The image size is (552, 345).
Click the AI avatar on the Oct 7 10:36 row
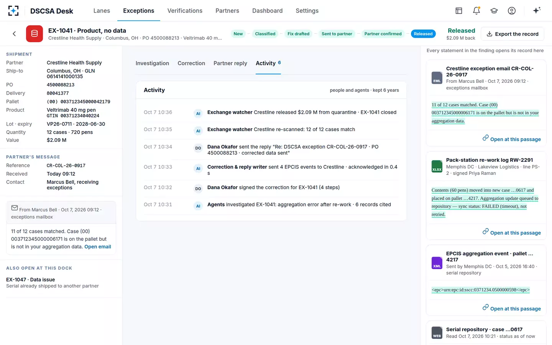tap(198, 113)
